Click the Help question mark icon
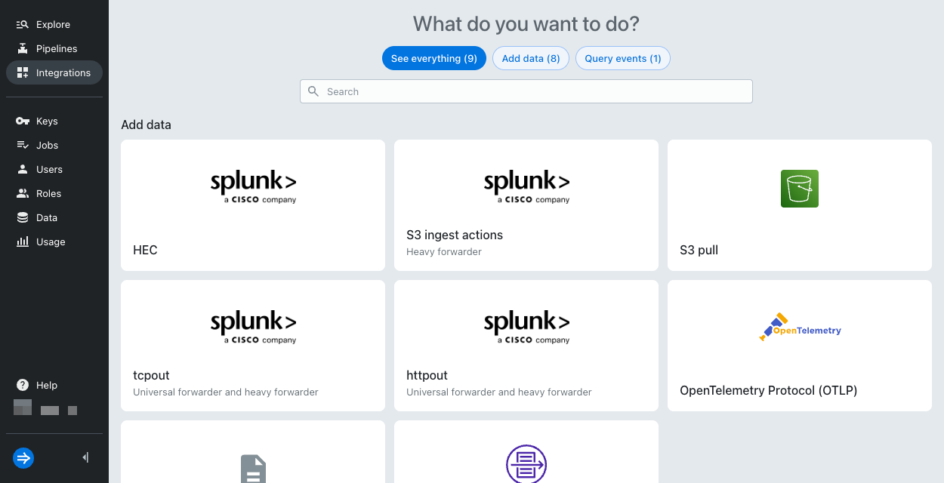Image resolution: width=944 pixels, height=483 pixels. [23, 385]
